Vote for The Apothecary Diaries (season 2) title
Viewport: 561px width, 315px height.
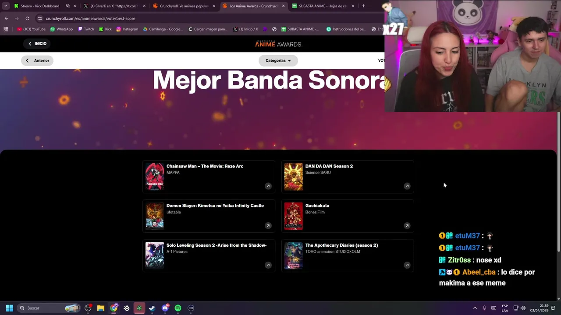click(341, 245)
